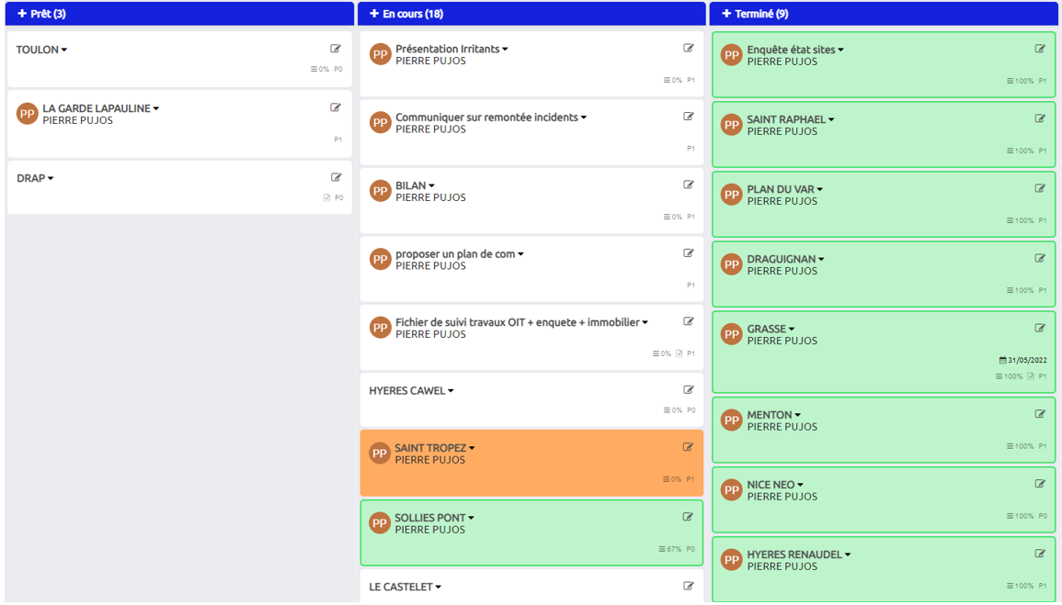Expand the TOULON dropdown arrow
Screen dimensions: 1062x605
(x=64, y=50)
